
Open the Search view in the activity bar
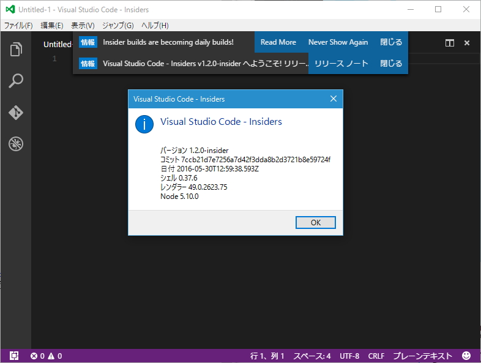pos(16,81)
